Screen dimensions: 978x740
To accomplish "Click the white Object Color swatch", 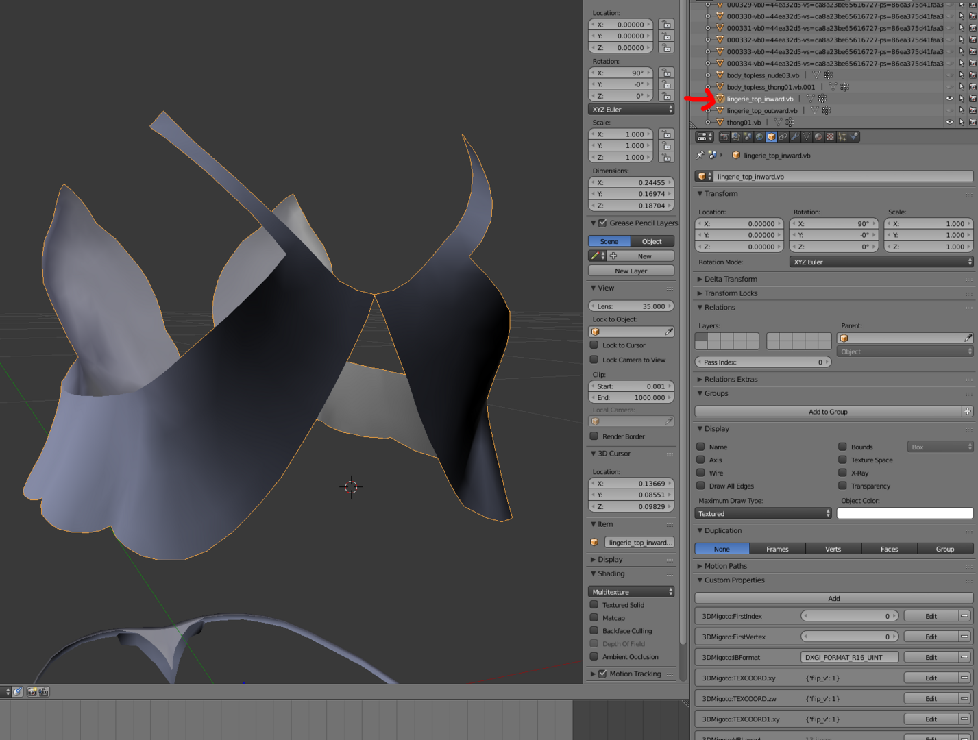I will click(x=905, y=513).
